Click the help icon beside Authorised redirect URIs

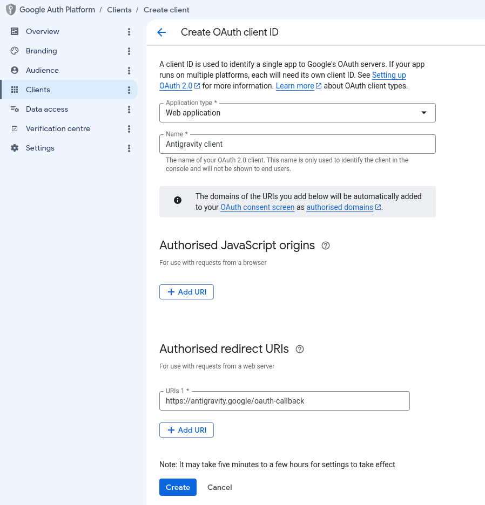[x=300, y=349]
